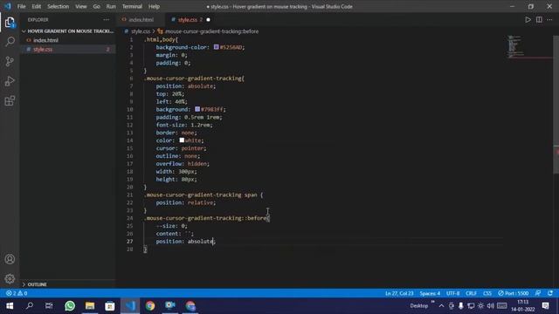Split the editor to the right
Viewport: 559px width, 314px height.
point(539,20)
